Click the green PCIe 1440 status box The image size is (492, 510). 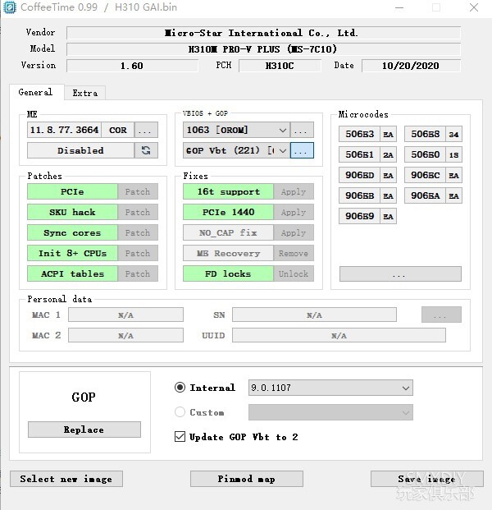(x=228, y=212)
